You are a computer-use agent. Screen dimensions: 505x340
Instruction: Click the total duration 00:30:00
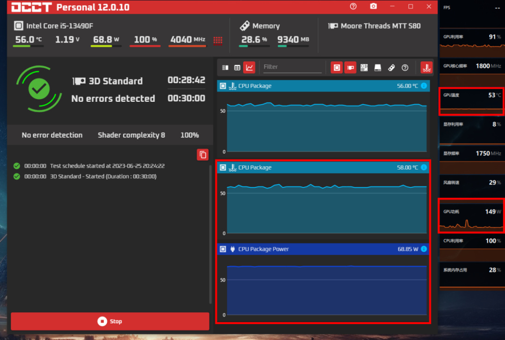point(187,98)
